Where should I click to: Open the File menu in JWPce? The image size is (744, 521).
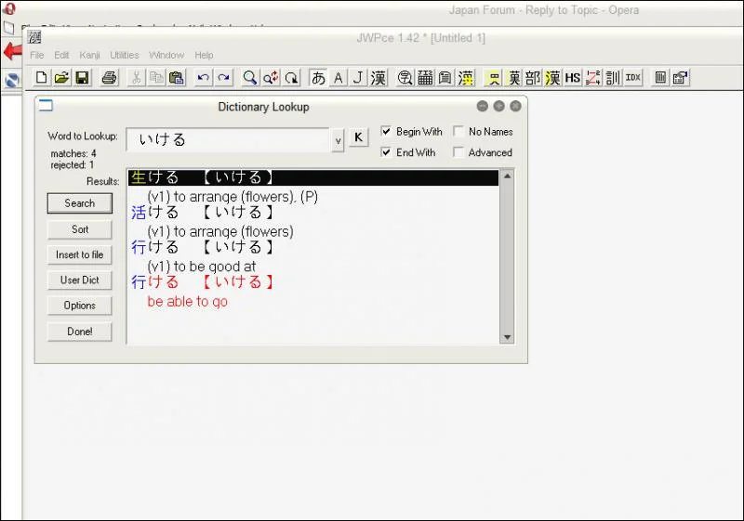[36, 55]
